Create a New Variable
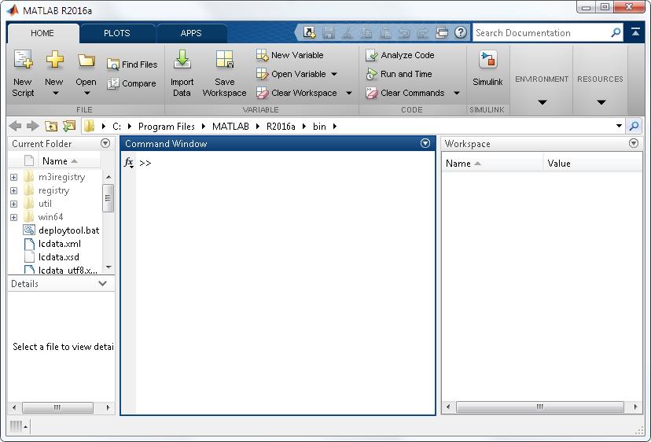This screenshot has width=651, height=442. 290,55
